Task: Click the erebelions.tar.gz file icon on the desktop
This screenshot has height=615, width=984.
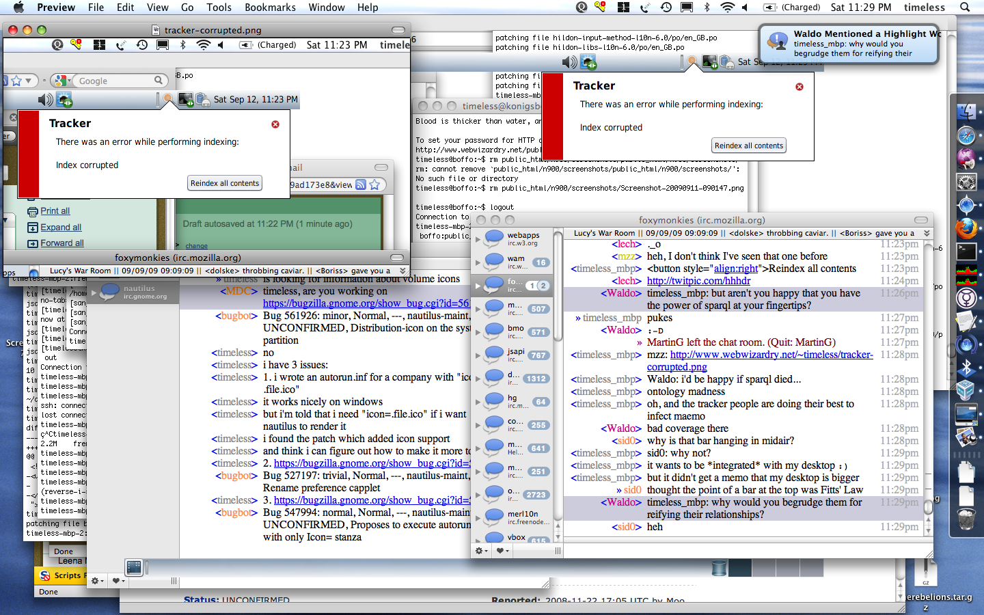Action: pos(926,573)
